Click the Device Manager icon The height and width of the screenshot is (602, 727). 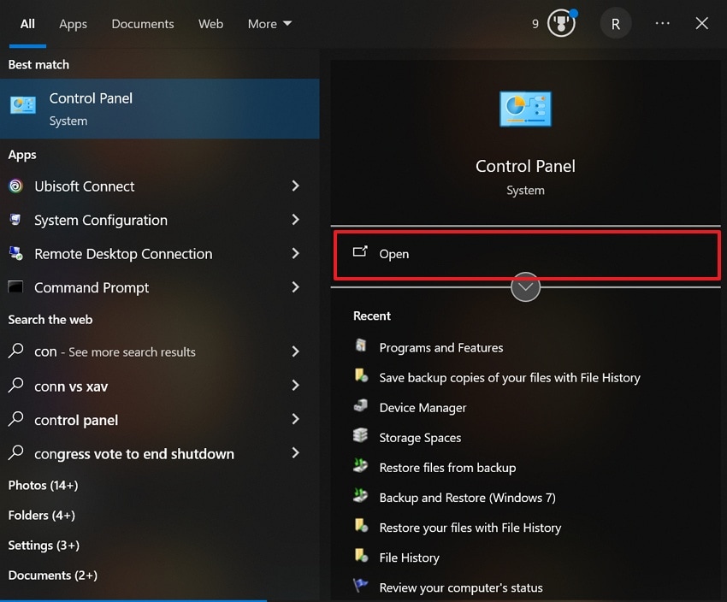pyautogui.click(x=361, y=405)
